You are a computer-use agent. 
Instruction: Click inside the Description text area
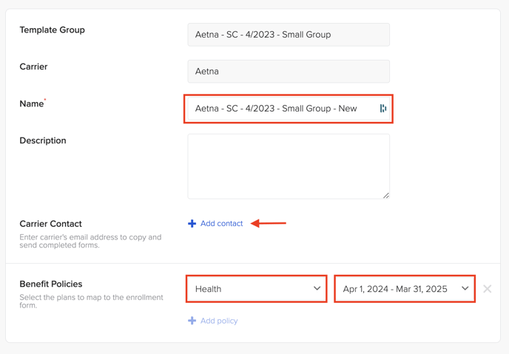pos(289,166)
